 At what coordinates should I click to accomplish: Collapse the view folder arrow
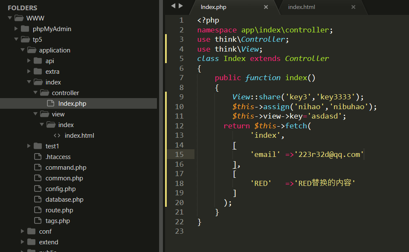coord(35,114)
